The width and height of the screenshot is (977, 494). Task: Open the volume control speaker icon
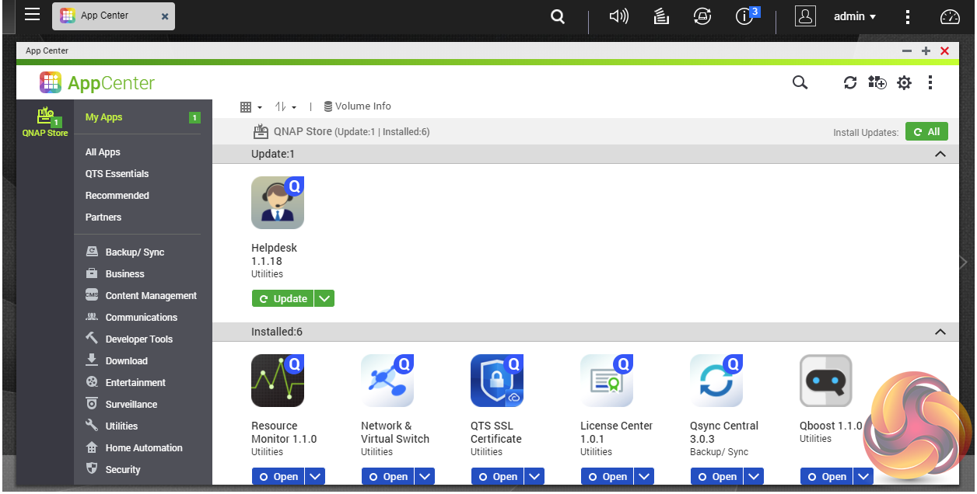[618, 16]
